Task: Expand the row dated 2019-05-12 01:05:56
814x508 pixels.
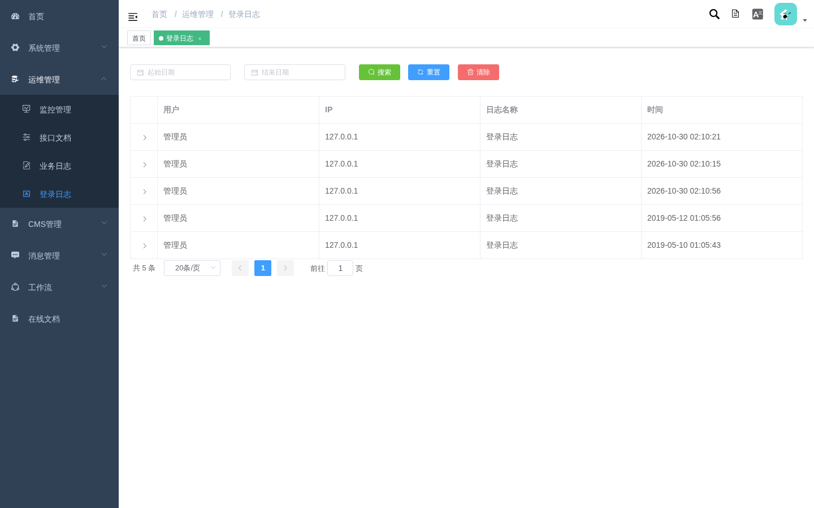Action: [145, 219]
